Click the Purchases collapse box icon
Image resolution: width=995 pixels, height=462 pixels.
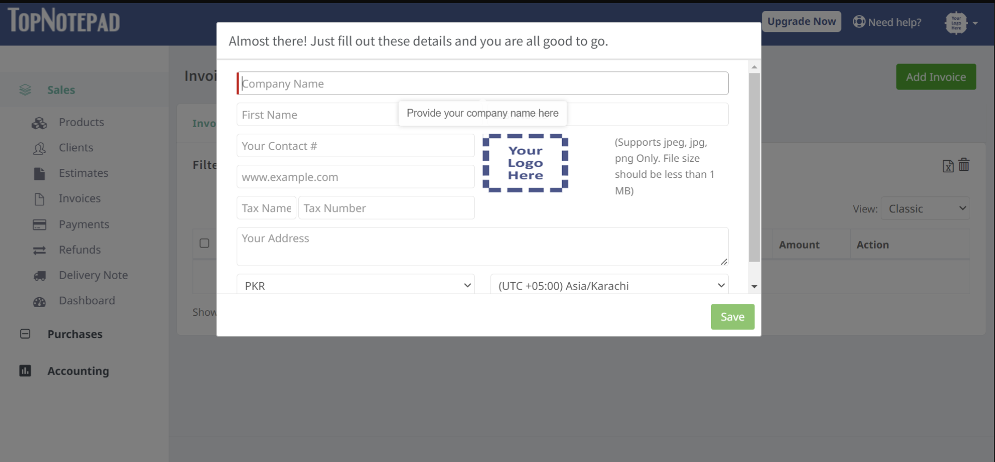click(x=25, y=334)
